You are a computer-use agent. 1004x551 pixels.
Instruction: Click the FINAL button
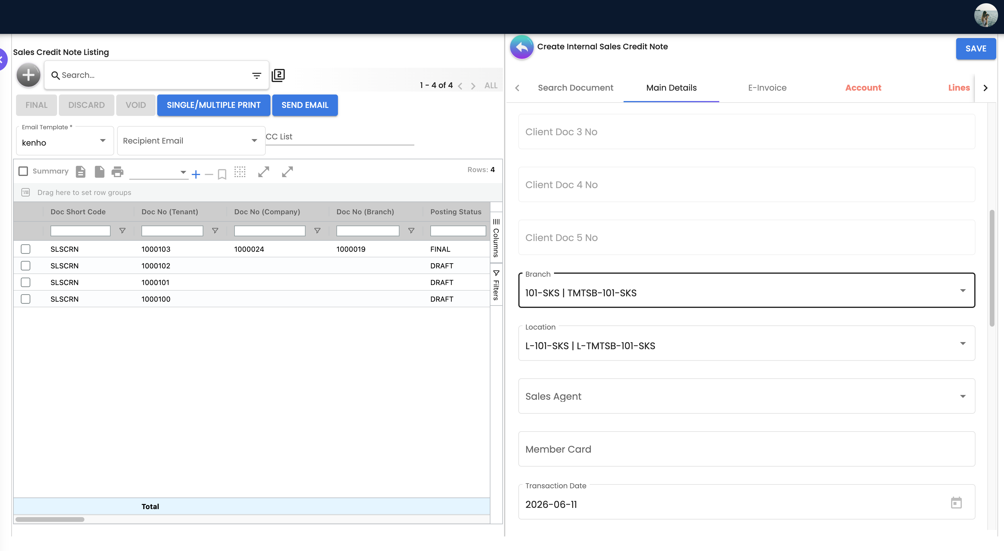click(36, 105)
